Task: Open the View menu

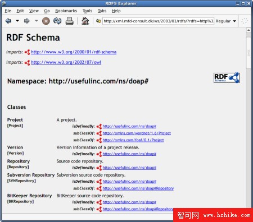Action: 34,11
